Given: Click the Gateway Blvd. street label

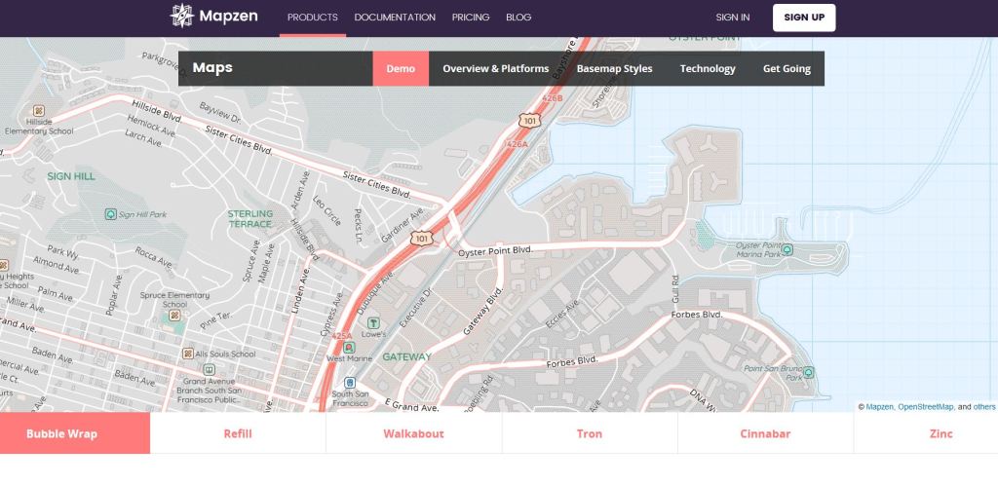Looking at the screenshot, I should (x=483, y=311).
